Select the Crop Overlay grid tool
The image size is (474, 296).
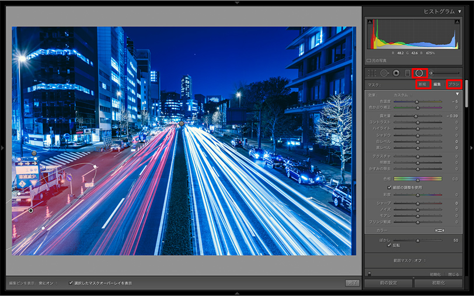coord(372,73)
